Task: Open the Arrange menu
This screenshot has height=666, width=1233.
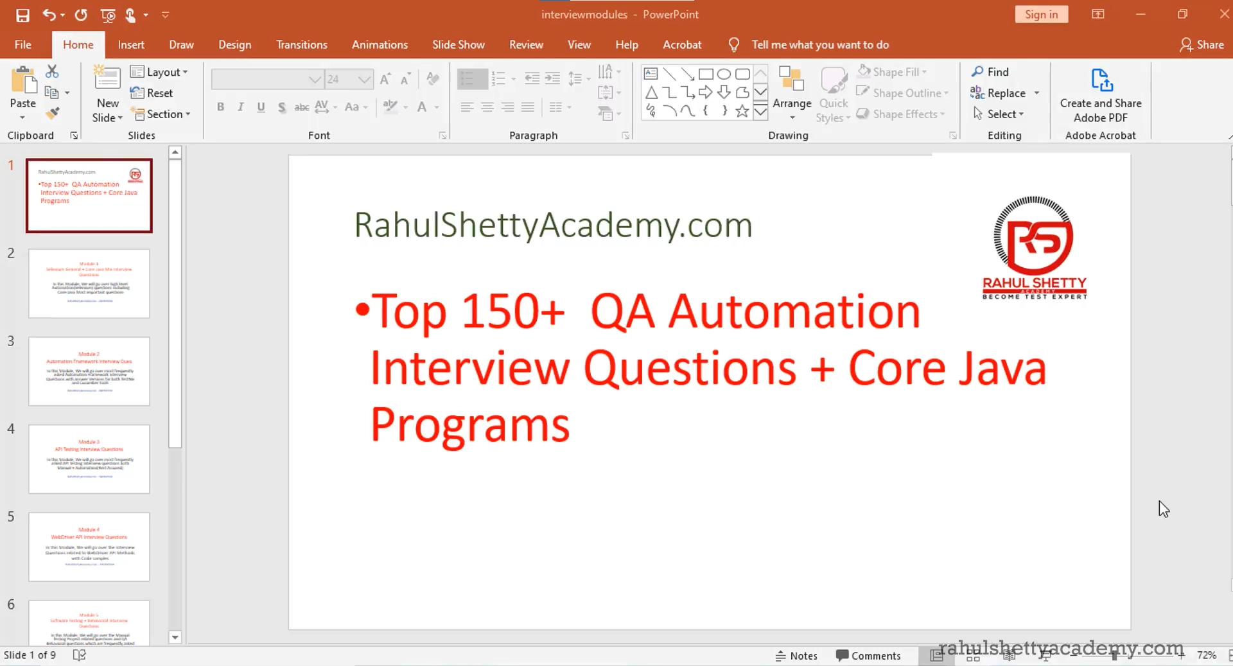Action: [792, 93]
